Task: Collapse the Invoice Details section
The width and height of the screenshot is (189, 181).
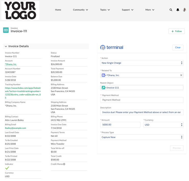Action: (6, 46)
